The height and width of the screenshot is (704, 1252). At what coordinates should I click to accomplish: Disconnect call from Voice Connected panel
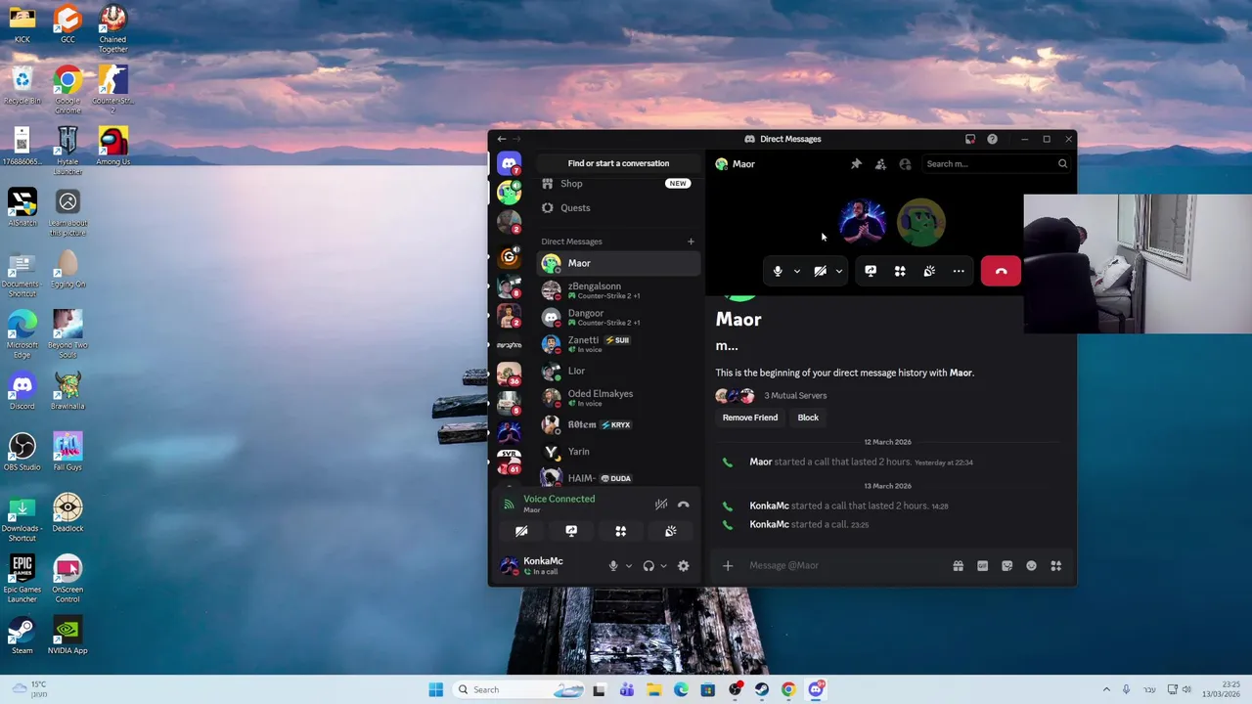(683, 505)
